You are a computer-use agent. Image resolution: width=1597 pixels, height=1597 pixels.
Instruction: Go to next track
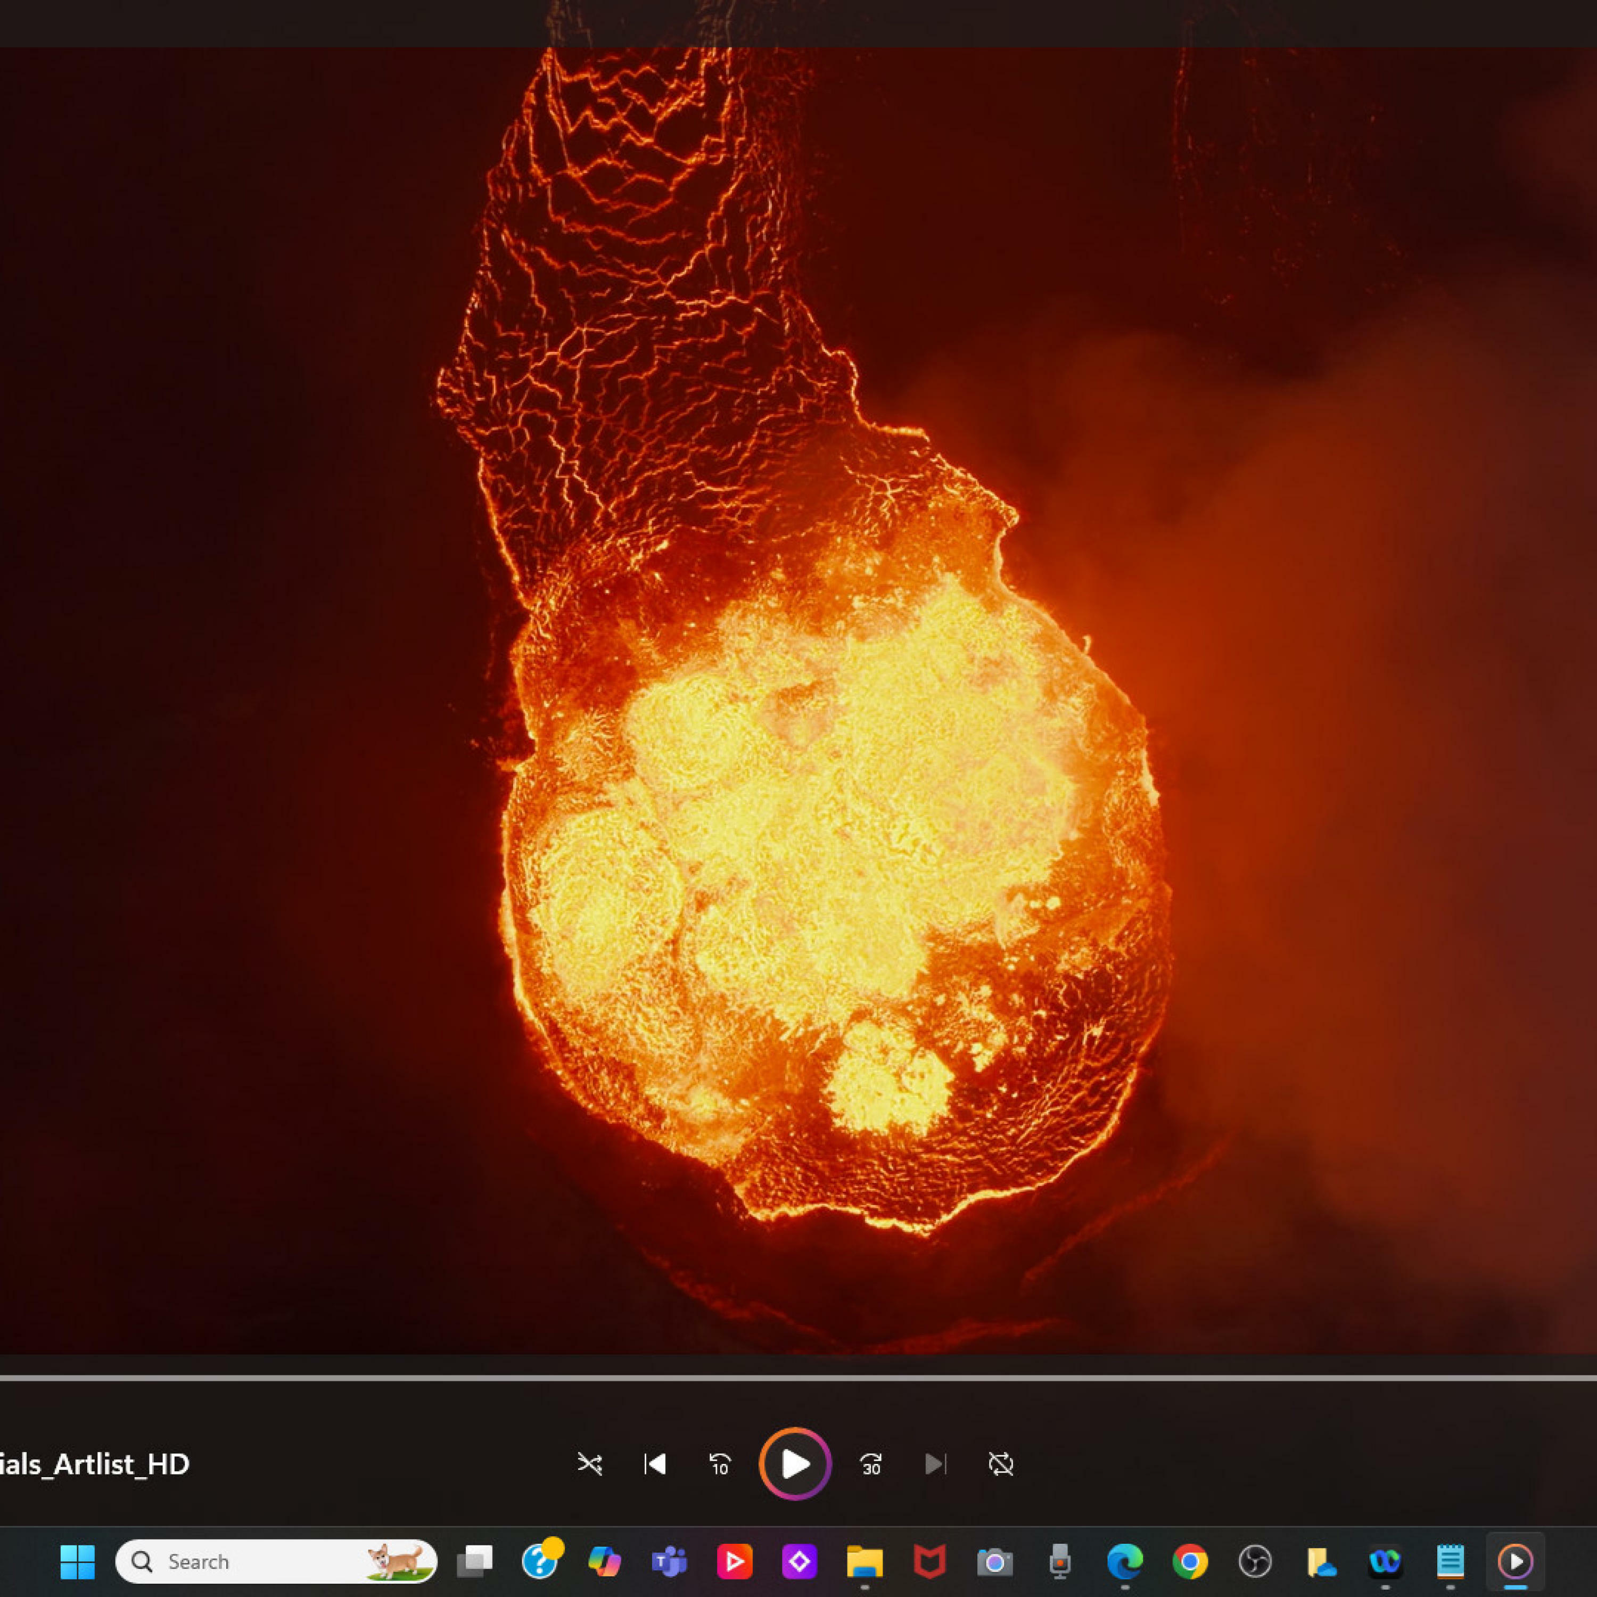pyautogui.click(x=935, y=1464)
